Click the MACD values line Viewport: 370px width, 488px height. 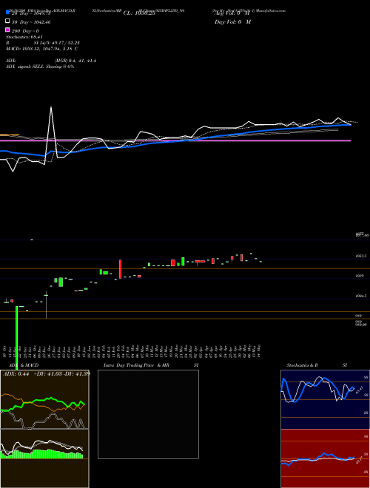click(42, 49)
